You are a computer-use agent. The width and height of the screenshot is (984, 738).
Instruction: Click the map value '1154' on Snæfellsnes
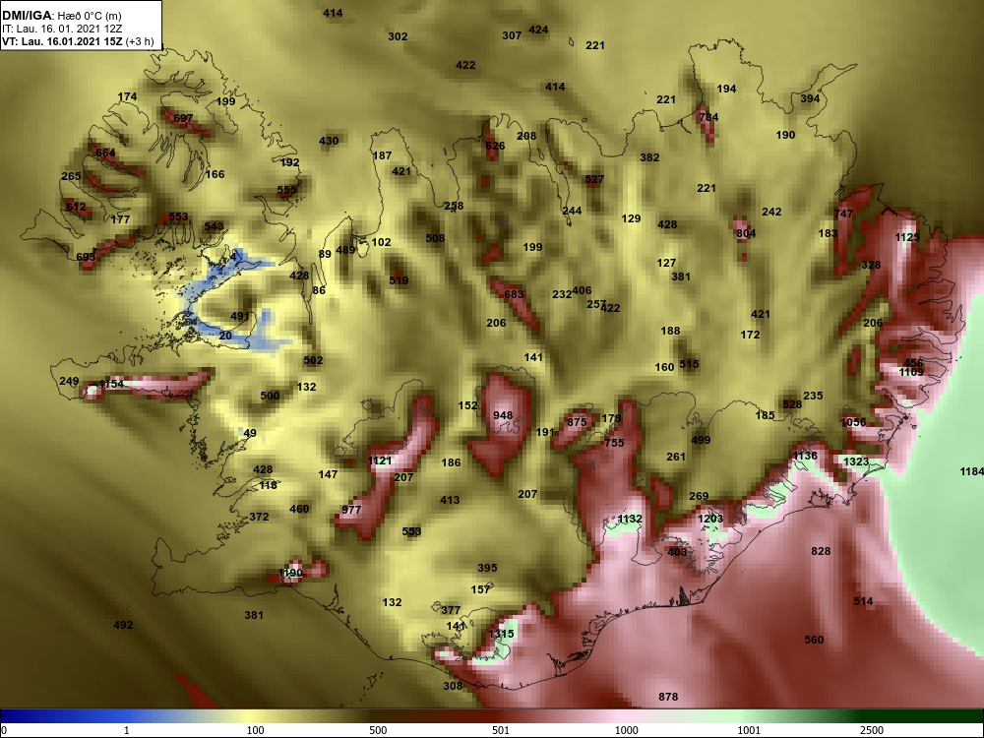pyautogui.click(x=112, y=384)
